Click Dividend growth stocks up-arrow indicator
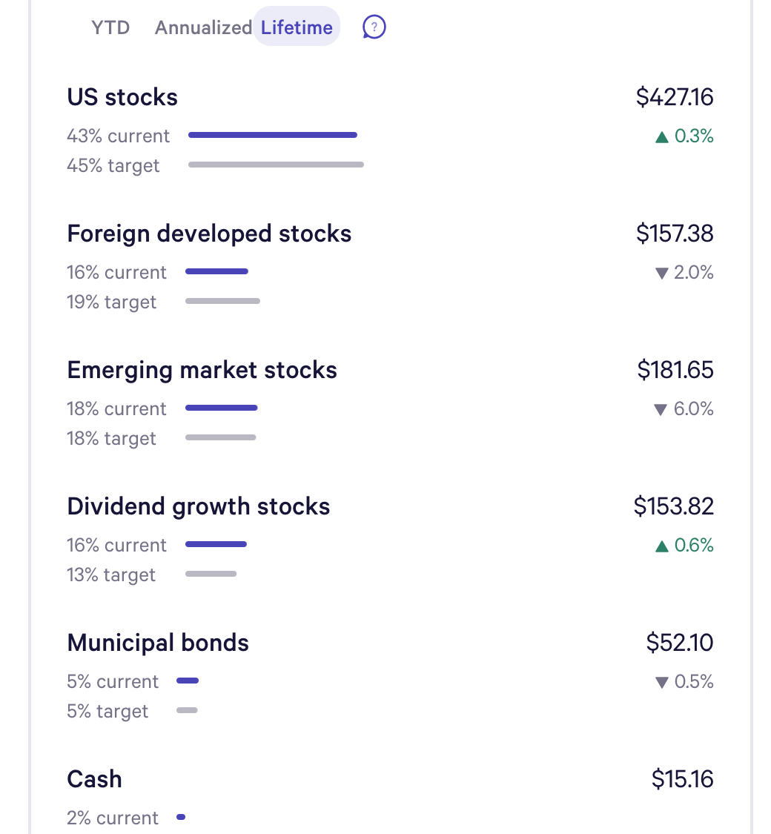The width and height of the screenshot is (771, 834). (x=662, y=546)
